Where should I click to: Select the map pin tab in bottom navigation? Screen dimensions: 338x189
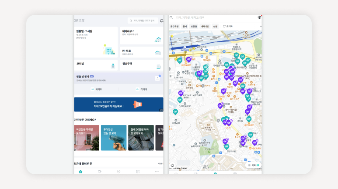tap(118, 172)
